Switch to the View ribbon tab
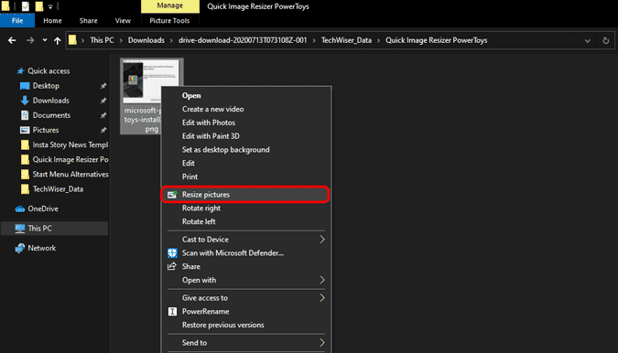The height and width of the screenshot is (353, 618). point(123,20)
